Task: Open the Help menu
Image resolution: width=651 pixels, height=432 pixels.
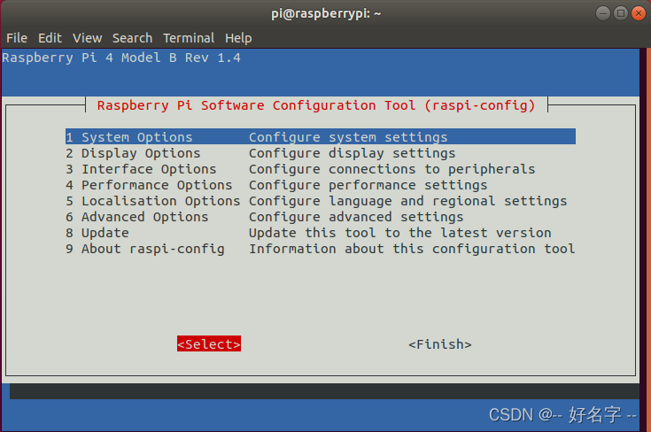Action: [x=238, y=38]
